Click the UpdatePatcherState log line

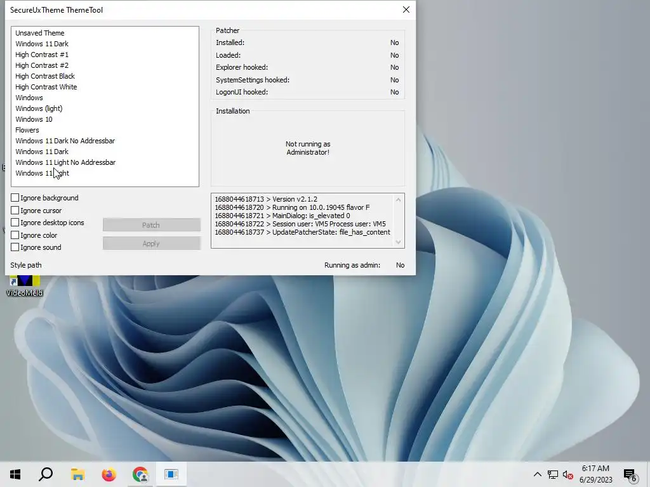pyautogui.click(x=303, y=232)
